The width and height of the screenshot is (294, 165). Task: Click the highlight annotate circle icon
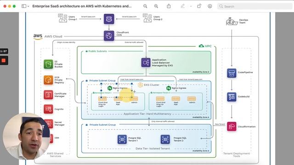(210, 6)
